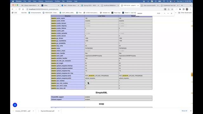Switch to the Inbox tab
Screen dimensions: 203x114
point(50,5)
